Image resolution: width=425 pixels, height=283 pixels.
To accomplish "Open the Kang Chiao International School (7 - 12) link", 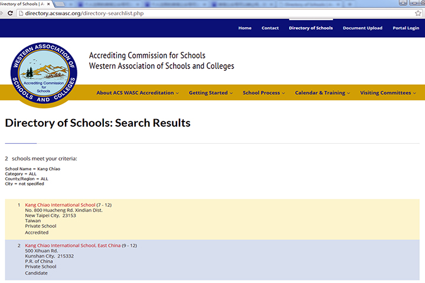I will point(60,205).
